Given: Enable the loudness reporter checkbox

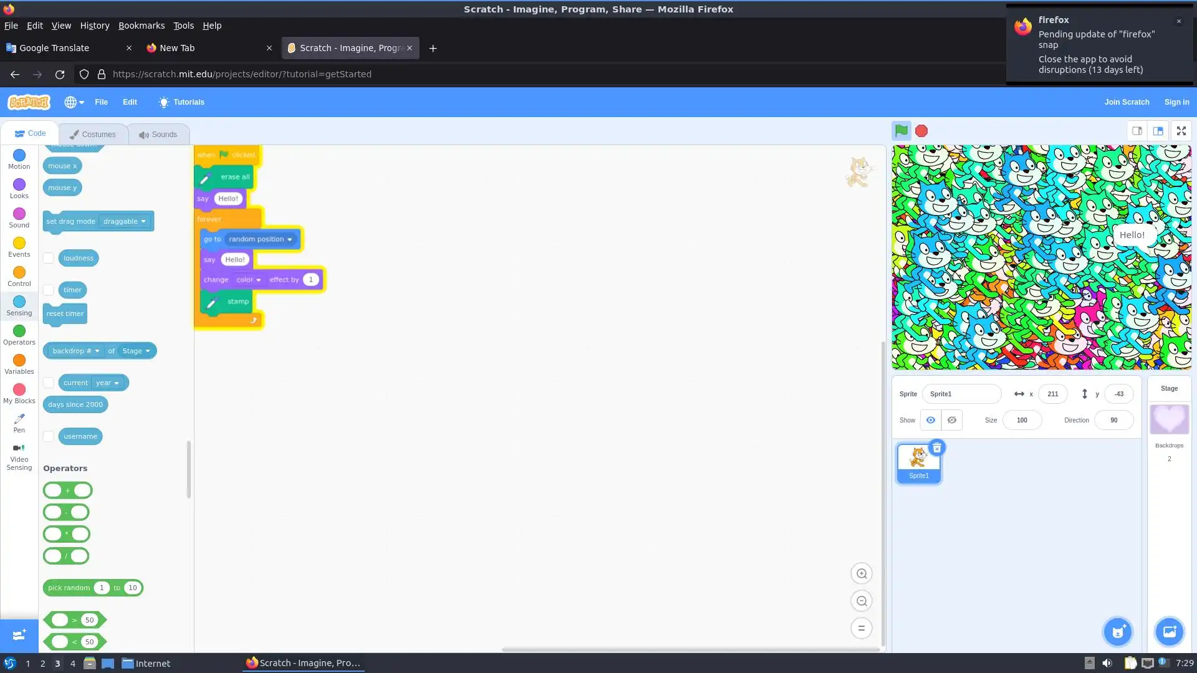Looking at the screenshot, I should click(x=49, y=258).
